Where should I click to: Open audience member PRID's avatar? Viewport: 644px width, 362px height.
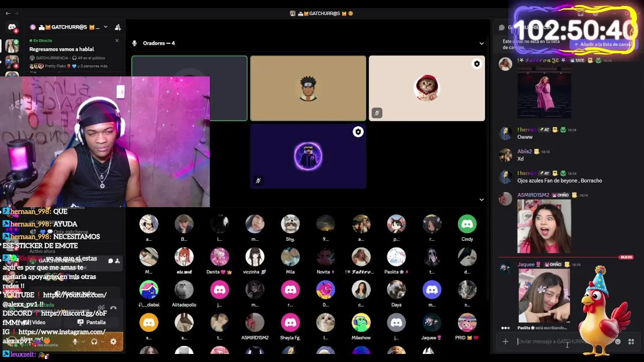(467, 323)
